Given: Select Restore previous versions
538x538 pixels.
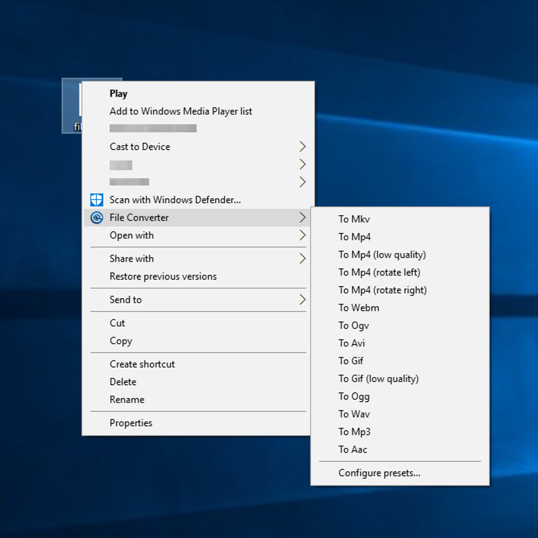Looking at the screenshot, I should [163, 277].
